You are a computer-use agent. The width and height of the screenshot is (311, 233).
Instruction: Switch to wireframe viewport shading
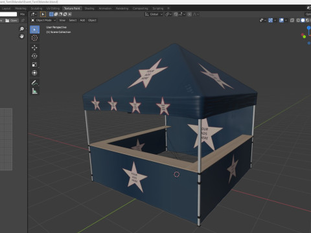tap(298, 20)
